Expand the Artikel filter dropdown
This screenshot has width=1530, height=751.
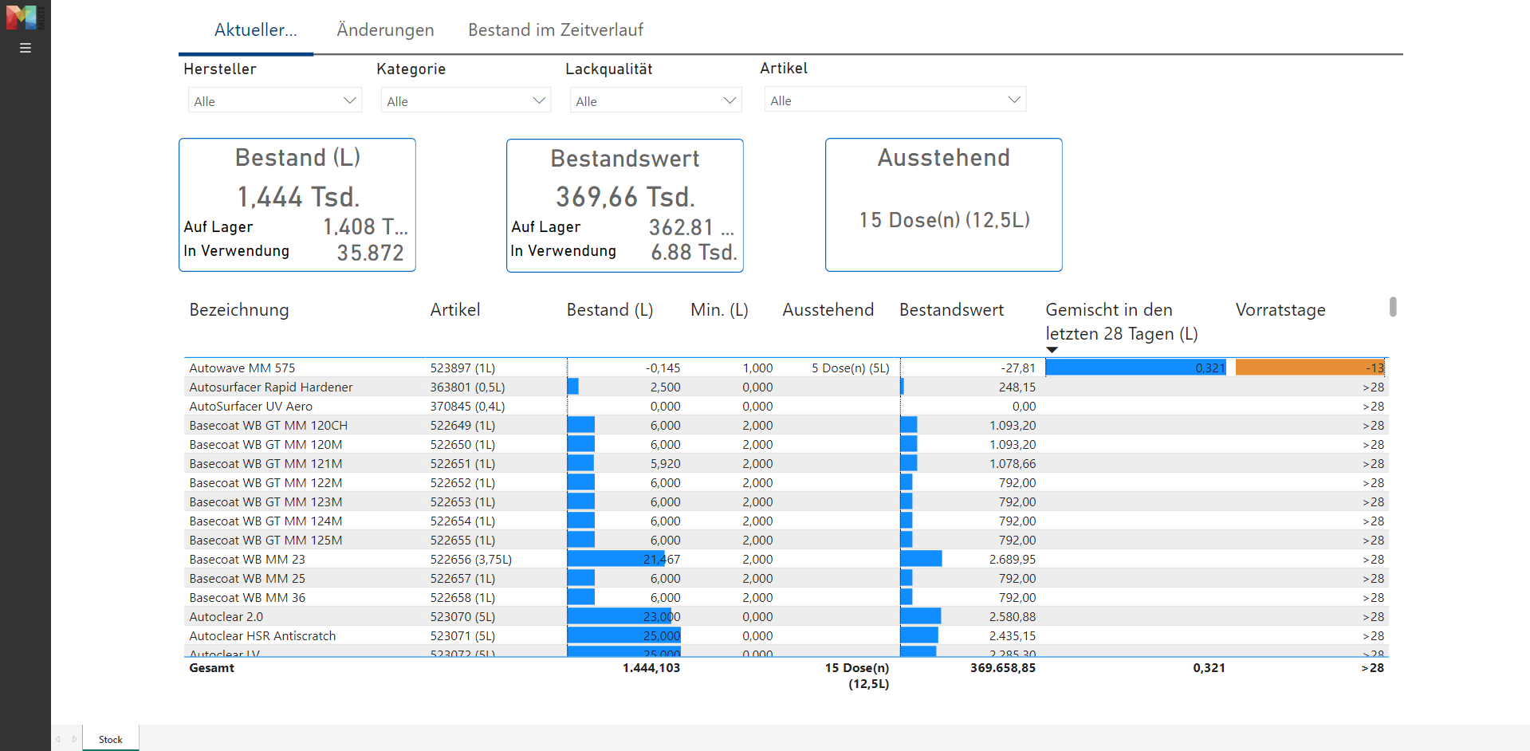[x=895, y=100]
